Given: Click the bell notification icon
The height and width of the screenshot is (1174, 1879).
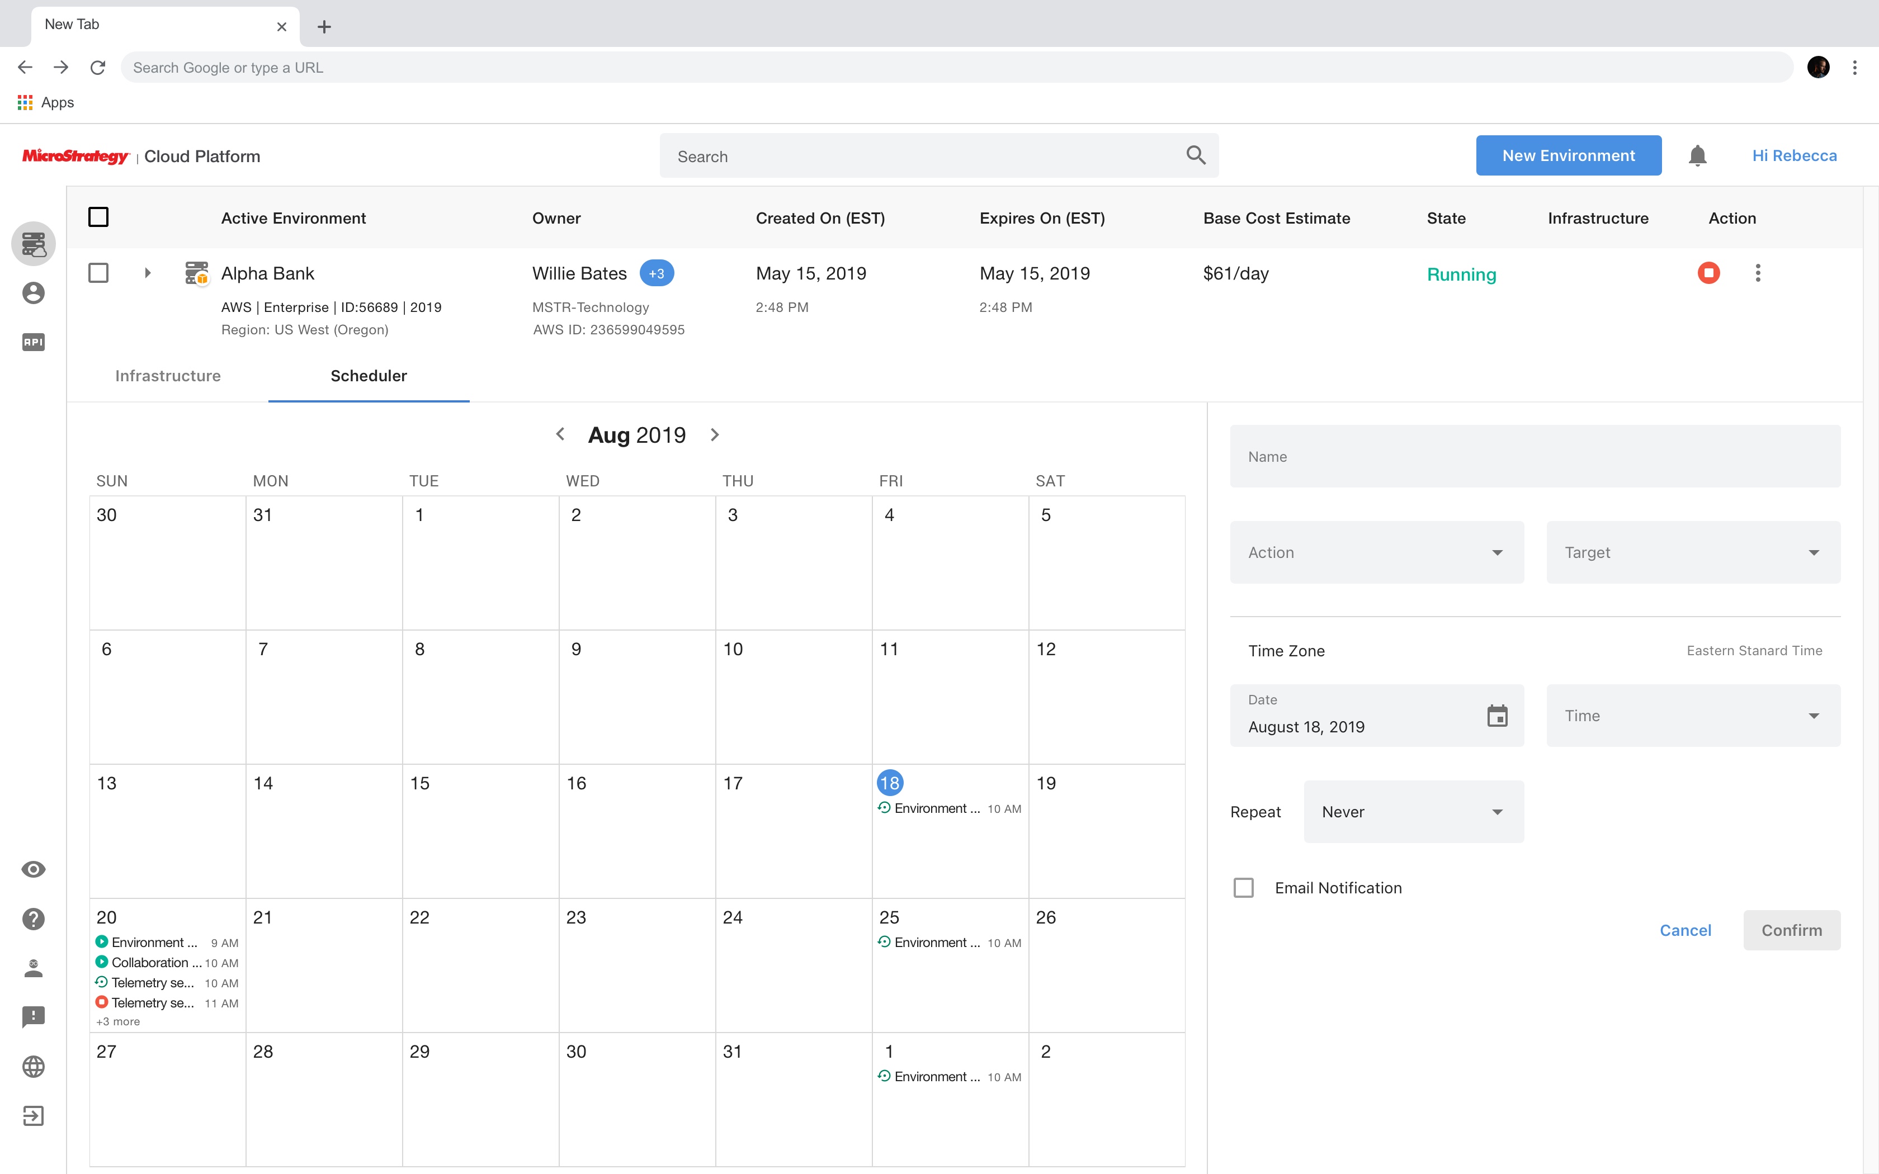Looking at the screenshot, I should [1698, 155].
